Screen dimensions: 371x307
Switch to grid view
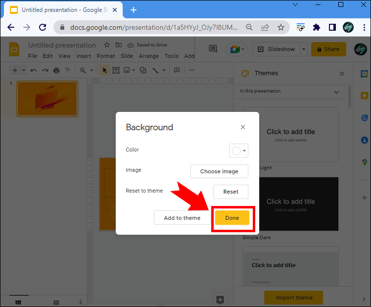(56, 302)
